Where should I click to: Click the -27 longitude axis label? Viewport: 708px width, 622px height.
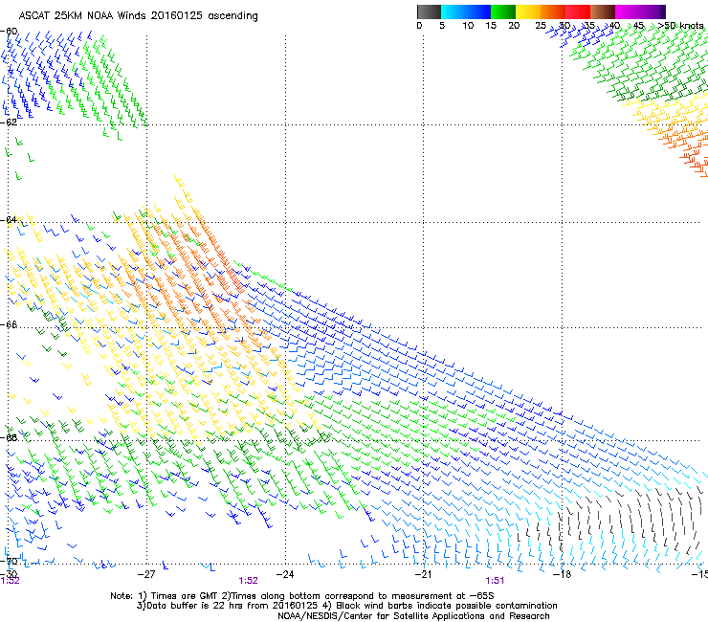(146, 574)
